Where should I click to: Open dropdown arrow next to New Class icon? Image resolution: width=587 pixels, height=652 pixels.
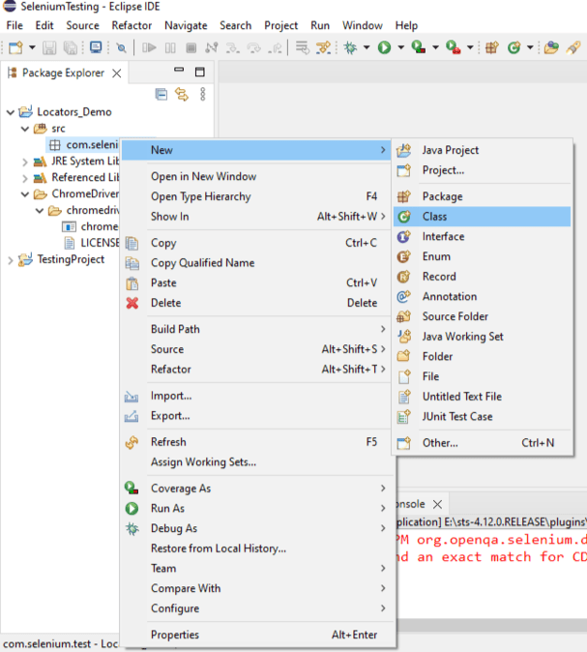point(530,47)
